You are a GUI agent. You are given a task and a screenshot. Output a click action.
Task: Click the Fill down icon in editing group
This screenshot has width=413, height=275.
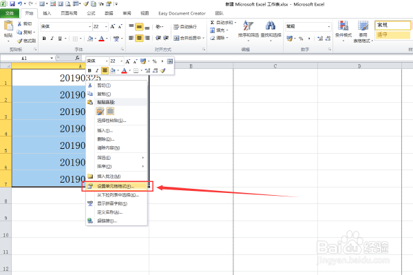(213, 30)
